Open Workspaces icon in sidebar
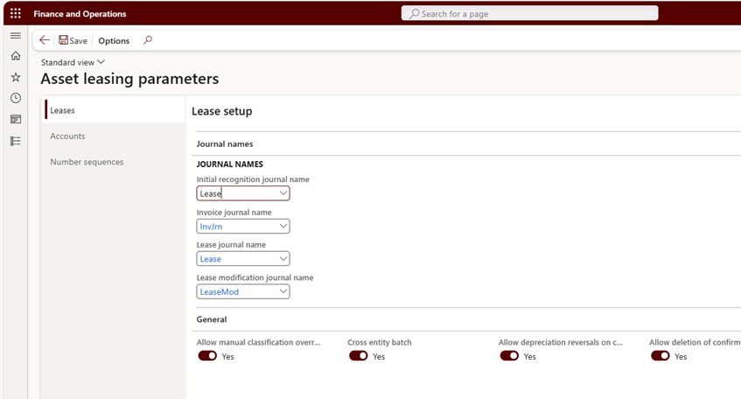The image size is (741, 399). (x=16, y=119)
